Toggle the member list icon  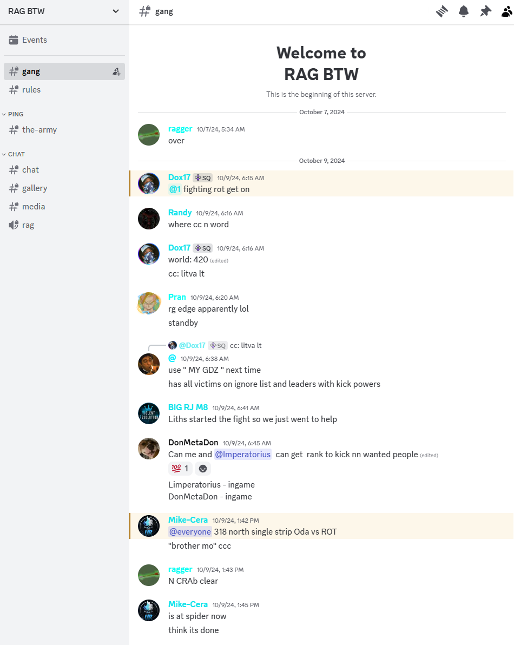(x=507, y=11)
